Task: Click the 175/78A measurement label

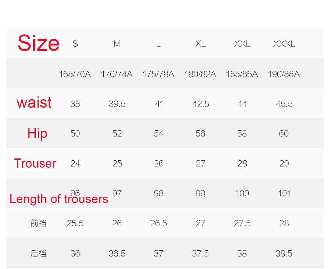Action: [159, 74]
